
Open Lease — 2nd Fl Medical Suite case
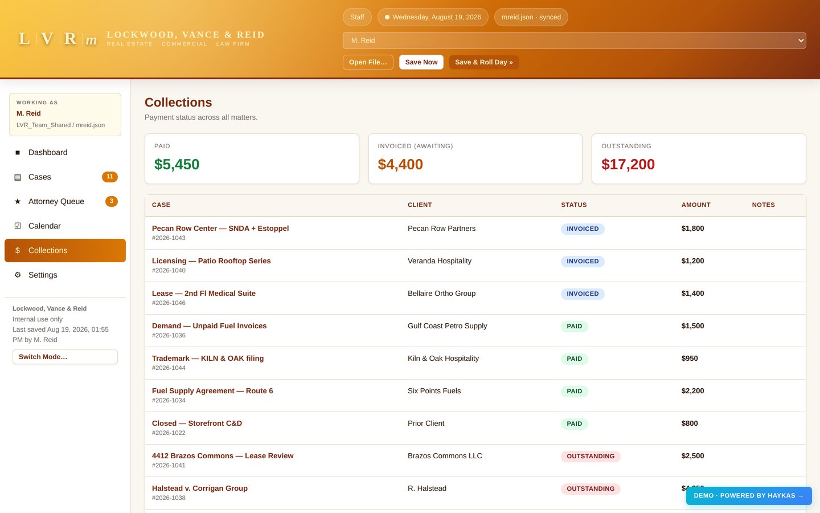pos(204,294)
